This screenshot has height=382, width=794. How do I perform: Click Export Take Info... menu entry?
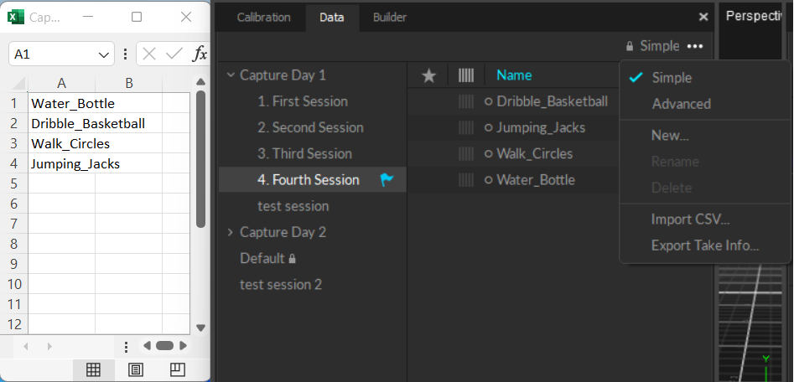click(x=704, y=245)
